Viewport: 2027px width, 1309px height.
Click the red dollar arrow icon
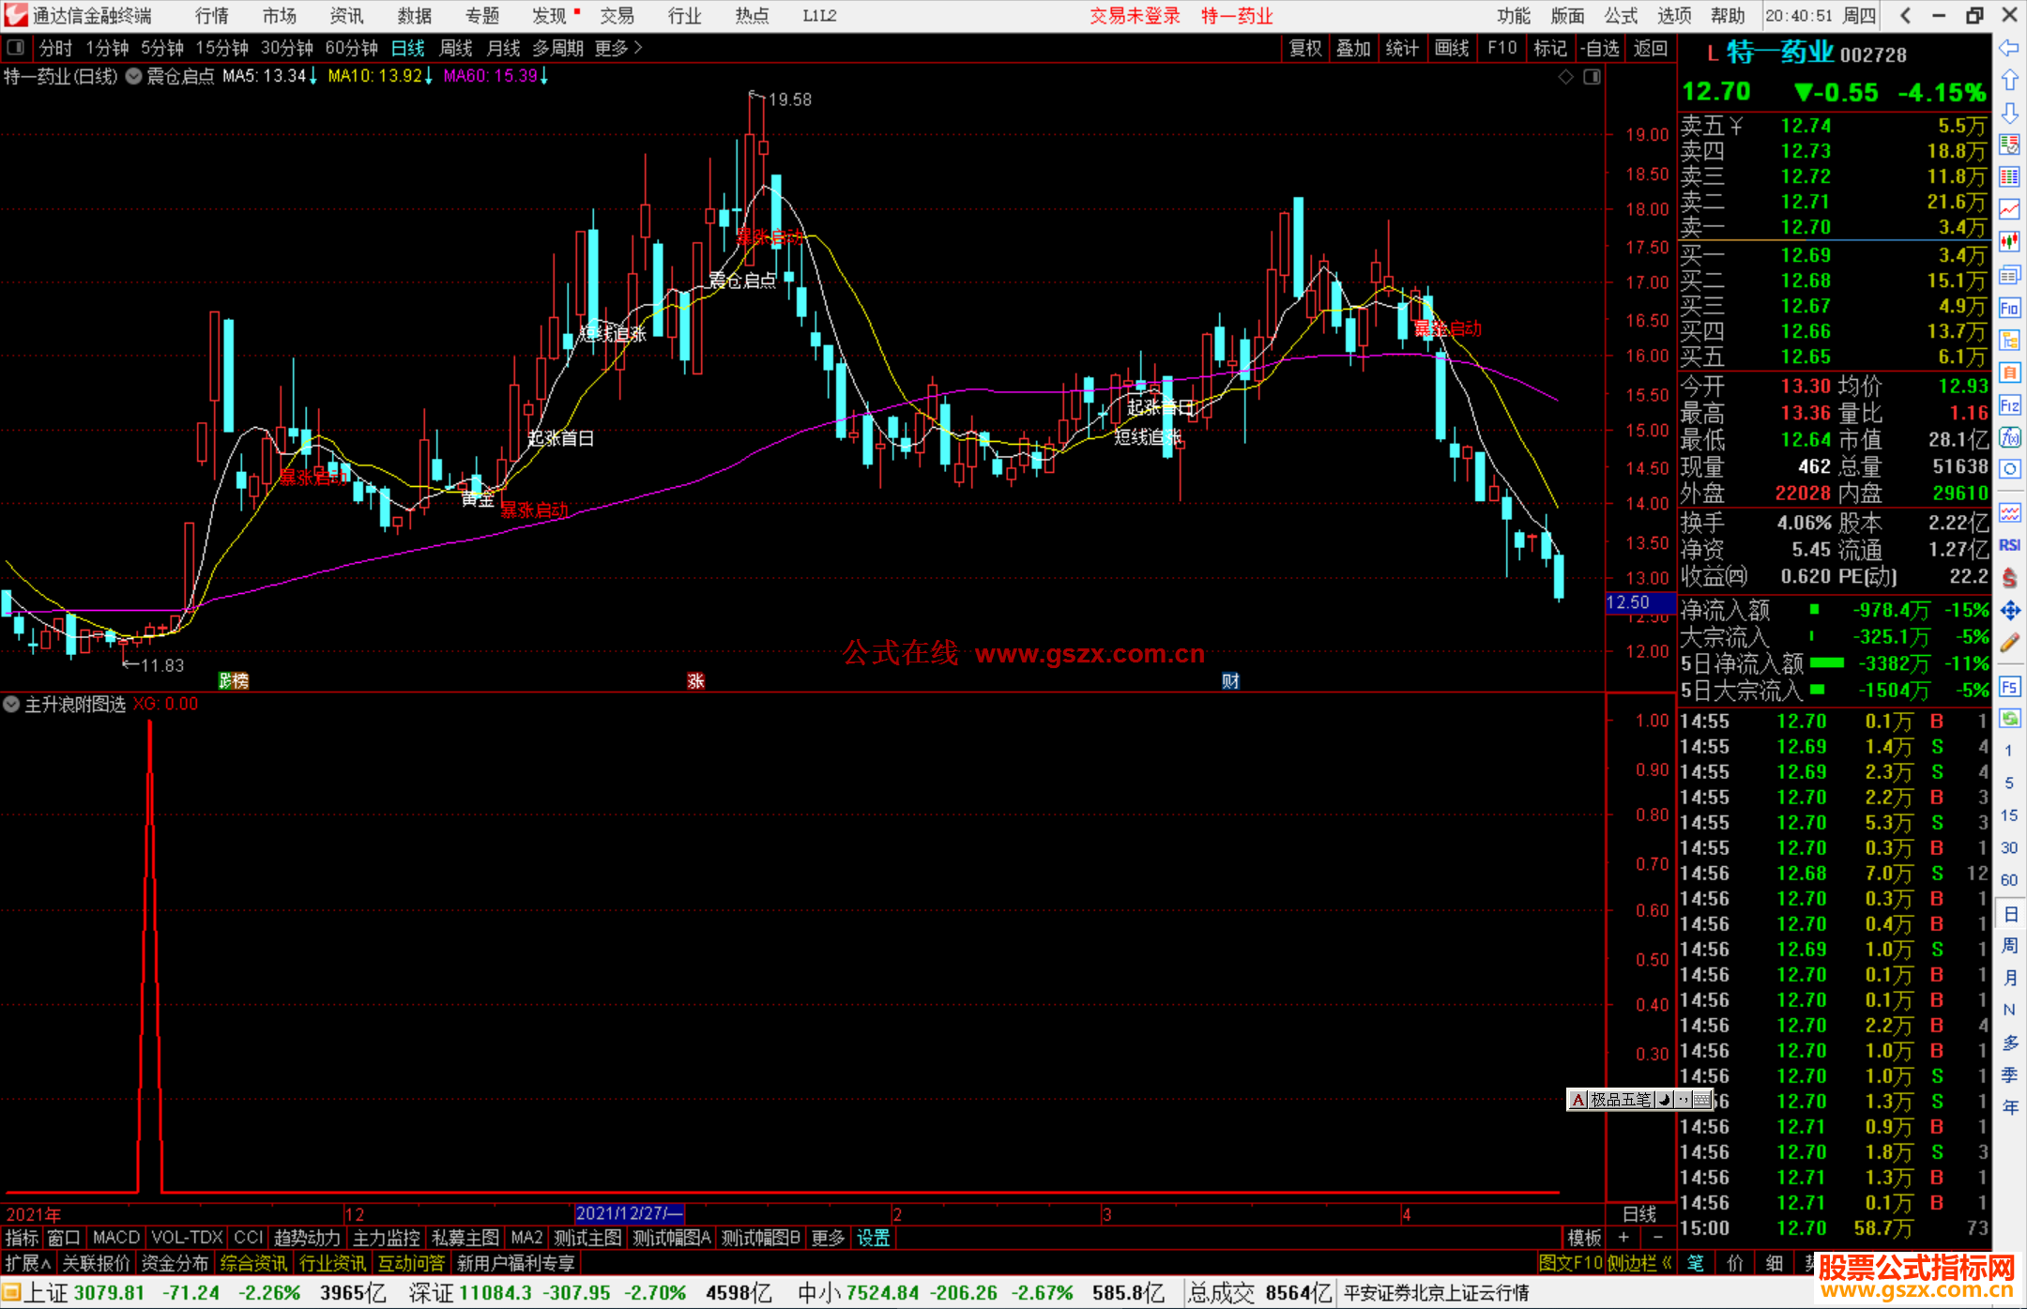tap(2009, 578)
